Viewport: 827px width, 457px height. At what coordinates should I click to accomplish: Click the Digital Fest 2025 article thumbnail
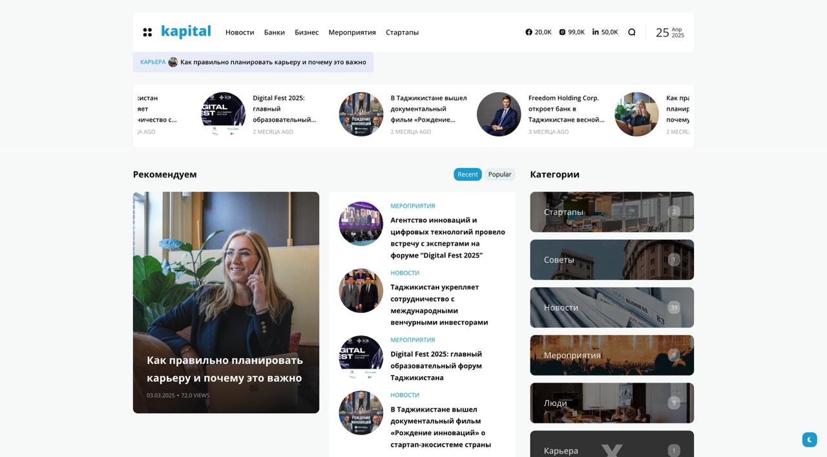coord(223,114)
